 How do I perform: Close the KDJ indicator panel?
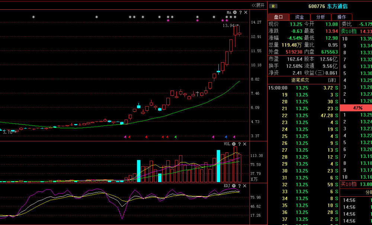point(245,186)
